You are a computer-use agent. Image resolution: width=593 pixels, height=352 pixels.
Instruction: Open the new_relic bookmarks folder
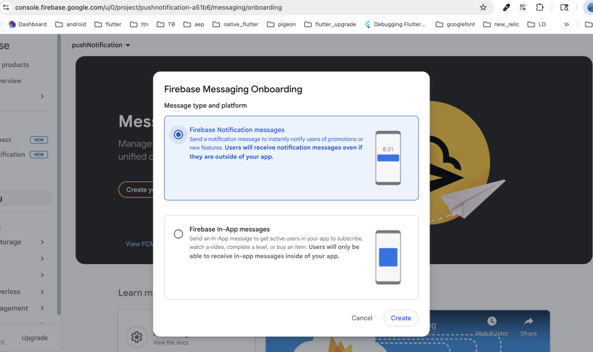501,24
